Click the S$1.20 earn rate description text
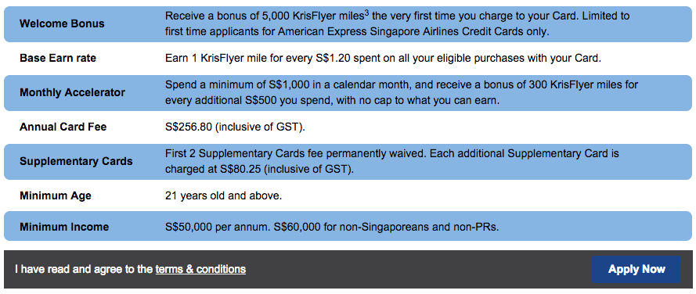This screenshot has height=294, width=696. click(383, 58)
